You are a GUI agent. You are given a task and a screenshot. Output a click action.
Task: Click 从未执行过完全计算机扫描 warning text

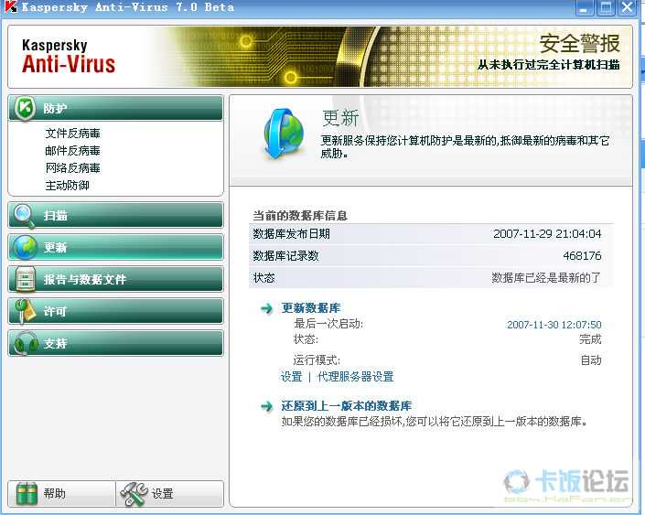click(549, 65)
